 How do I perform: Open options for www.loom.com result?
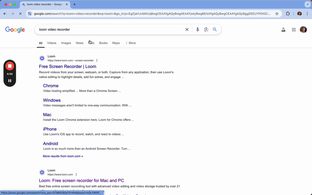pyautogui.click(x=76, y=174)
